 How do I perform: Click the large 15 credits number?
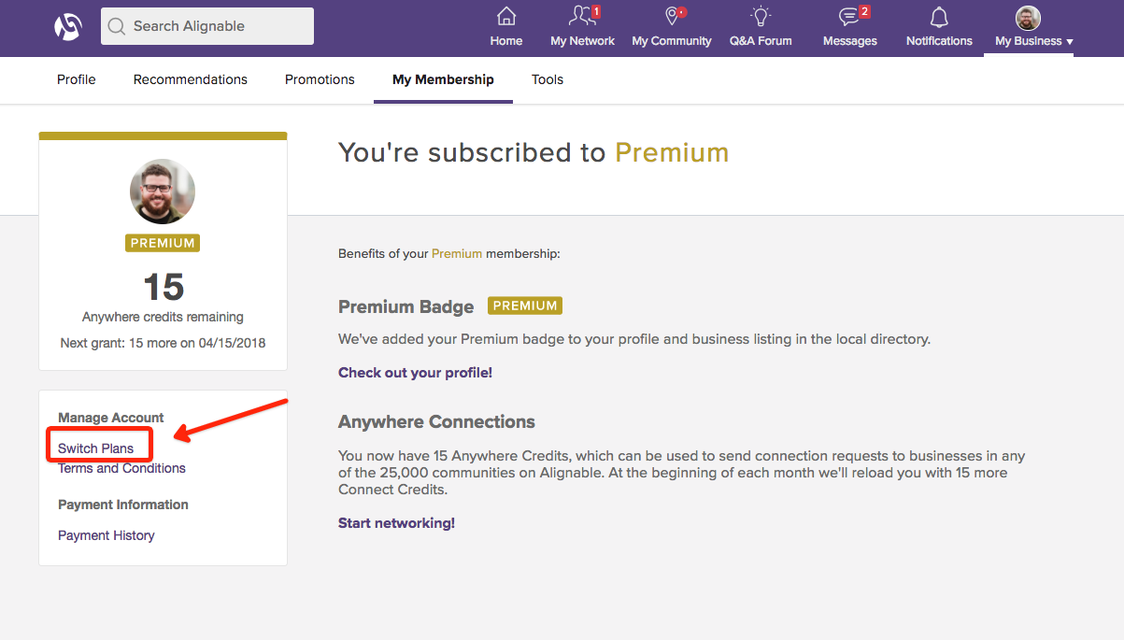tap(164, 287)
